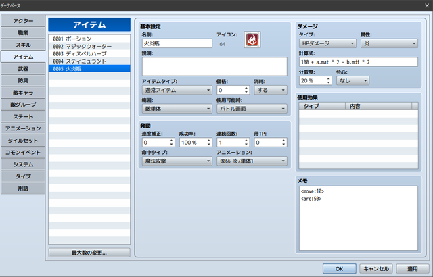The height and width of the screenshot is (277, 433).
Task: Click the 得TP value field
Action: pyautogui.click(x=268, y=143)
